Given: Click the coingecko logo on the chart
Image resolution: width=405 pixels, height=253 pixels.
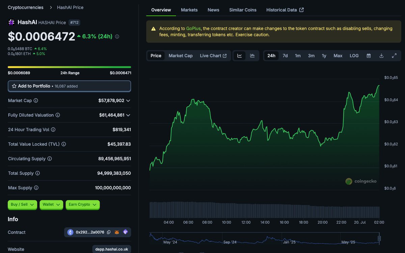Looking at the screenshot, I should tap(361, 181).
